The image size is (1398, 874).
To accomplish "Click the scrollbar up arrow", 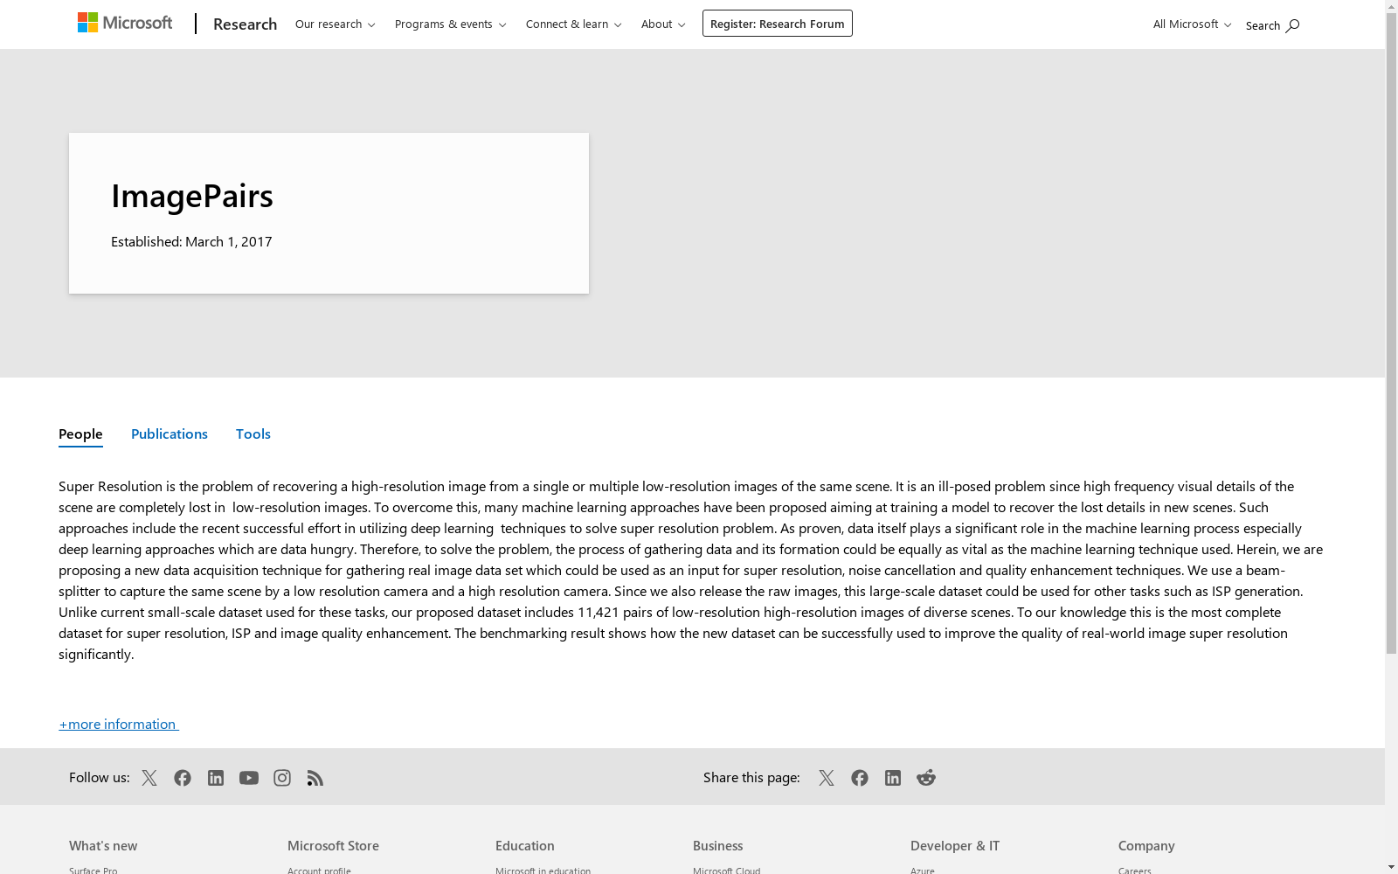I will coord(1392,7).
